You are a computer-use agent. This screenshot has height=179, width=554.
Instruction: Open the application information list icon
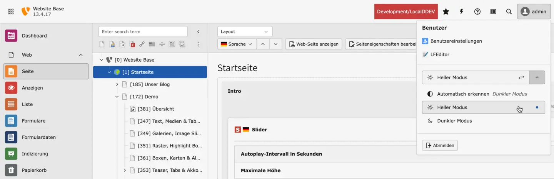click(493, 11)
